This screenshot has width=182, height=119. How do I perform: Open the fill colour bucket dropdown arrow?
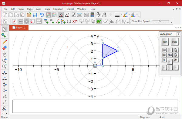(x=137, y=15)
